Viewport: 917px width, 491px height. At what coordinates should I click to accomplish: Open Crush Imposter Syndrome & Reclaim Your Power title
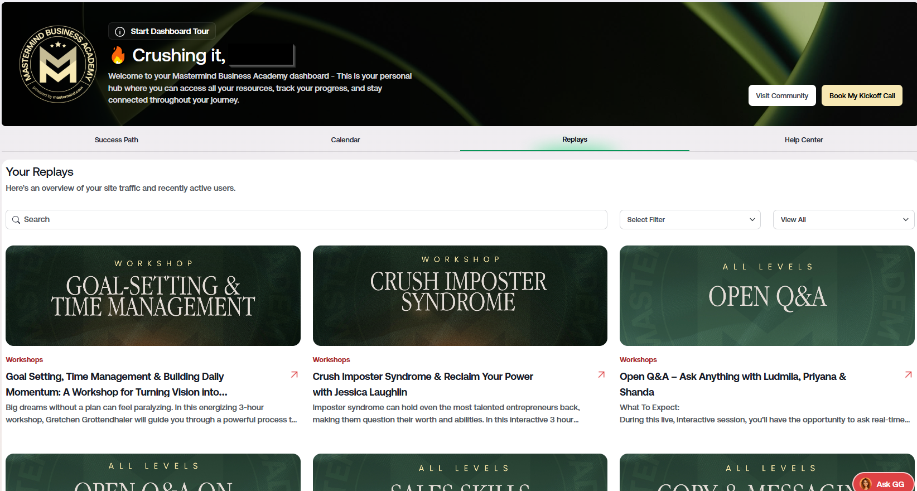[x=423, y=384]
